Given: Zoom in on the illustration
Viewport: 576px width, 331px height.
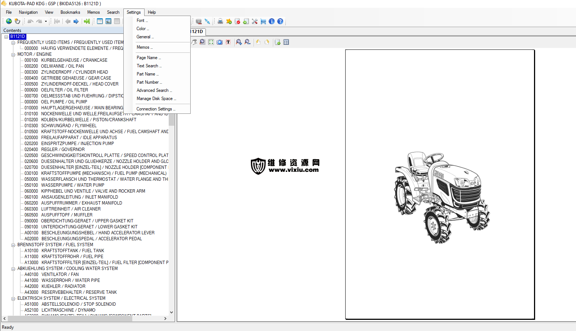Looking at the screenshot, I should [239, 42].
